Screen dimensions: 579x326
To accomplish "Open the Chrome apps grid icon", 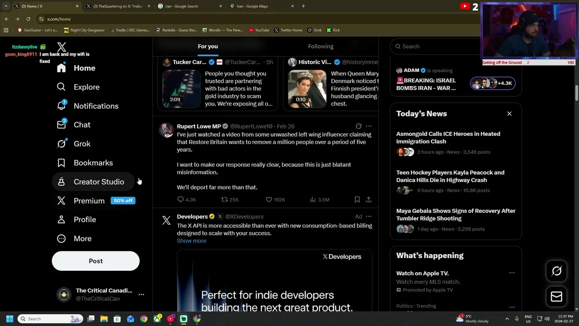I will [6, 30].
